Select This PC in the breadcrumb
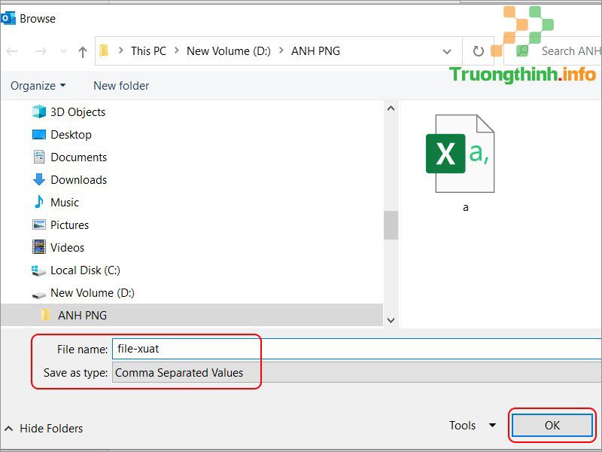The height and width of the screenshot is (452, 602). tap(148, 51)
